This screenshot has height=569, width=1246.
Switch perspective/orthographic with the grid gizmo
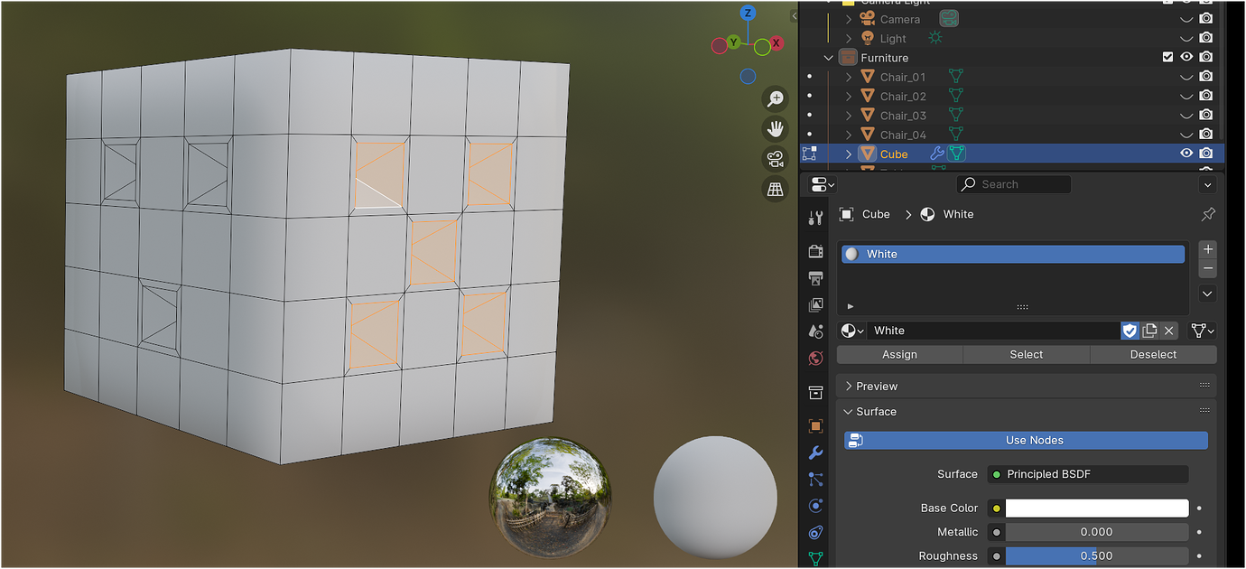tap(775, 189)
